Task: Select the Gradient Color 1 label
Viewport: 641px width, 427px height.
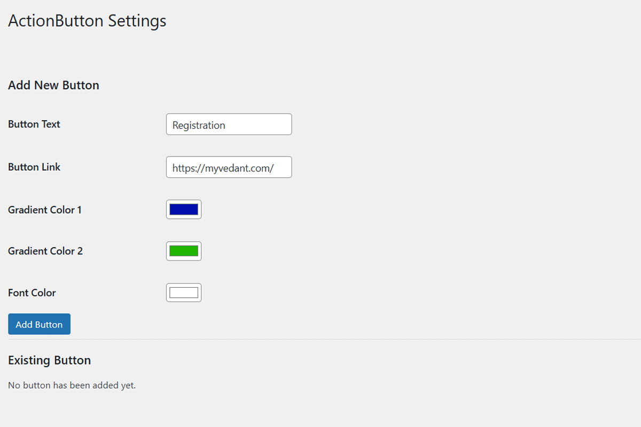Action: tap(45, 210)
